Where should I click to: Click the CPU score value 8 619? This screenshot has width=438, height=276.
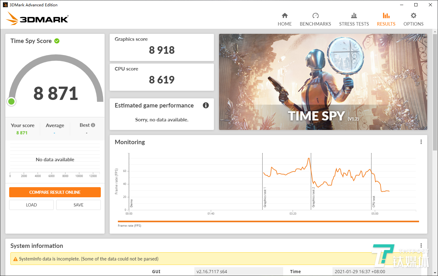point(162,80)
